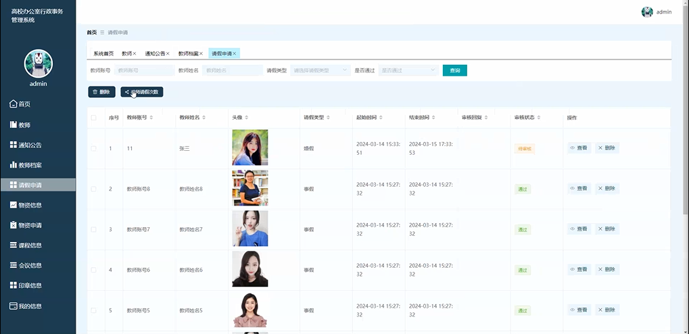Click the dark 删除 batch delete button
The width and height of the screenshot is (689, 334).
tap(101, 92)
